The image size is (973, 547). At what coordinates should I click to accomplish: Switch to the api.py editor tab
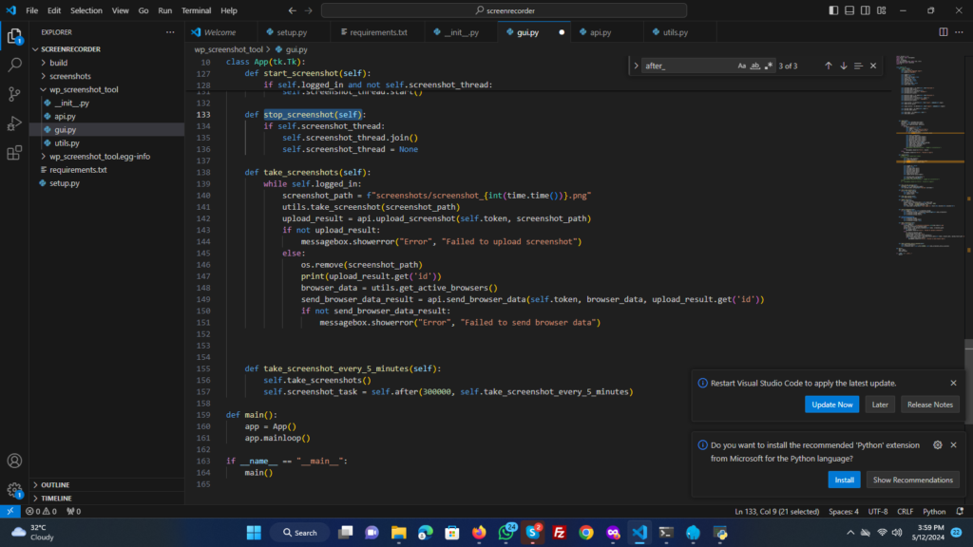[x=600, y=31]
